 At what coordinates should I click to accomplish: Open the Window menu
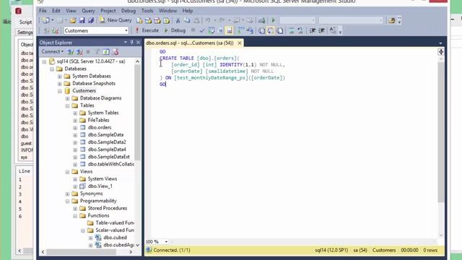(x=167, y=11)
